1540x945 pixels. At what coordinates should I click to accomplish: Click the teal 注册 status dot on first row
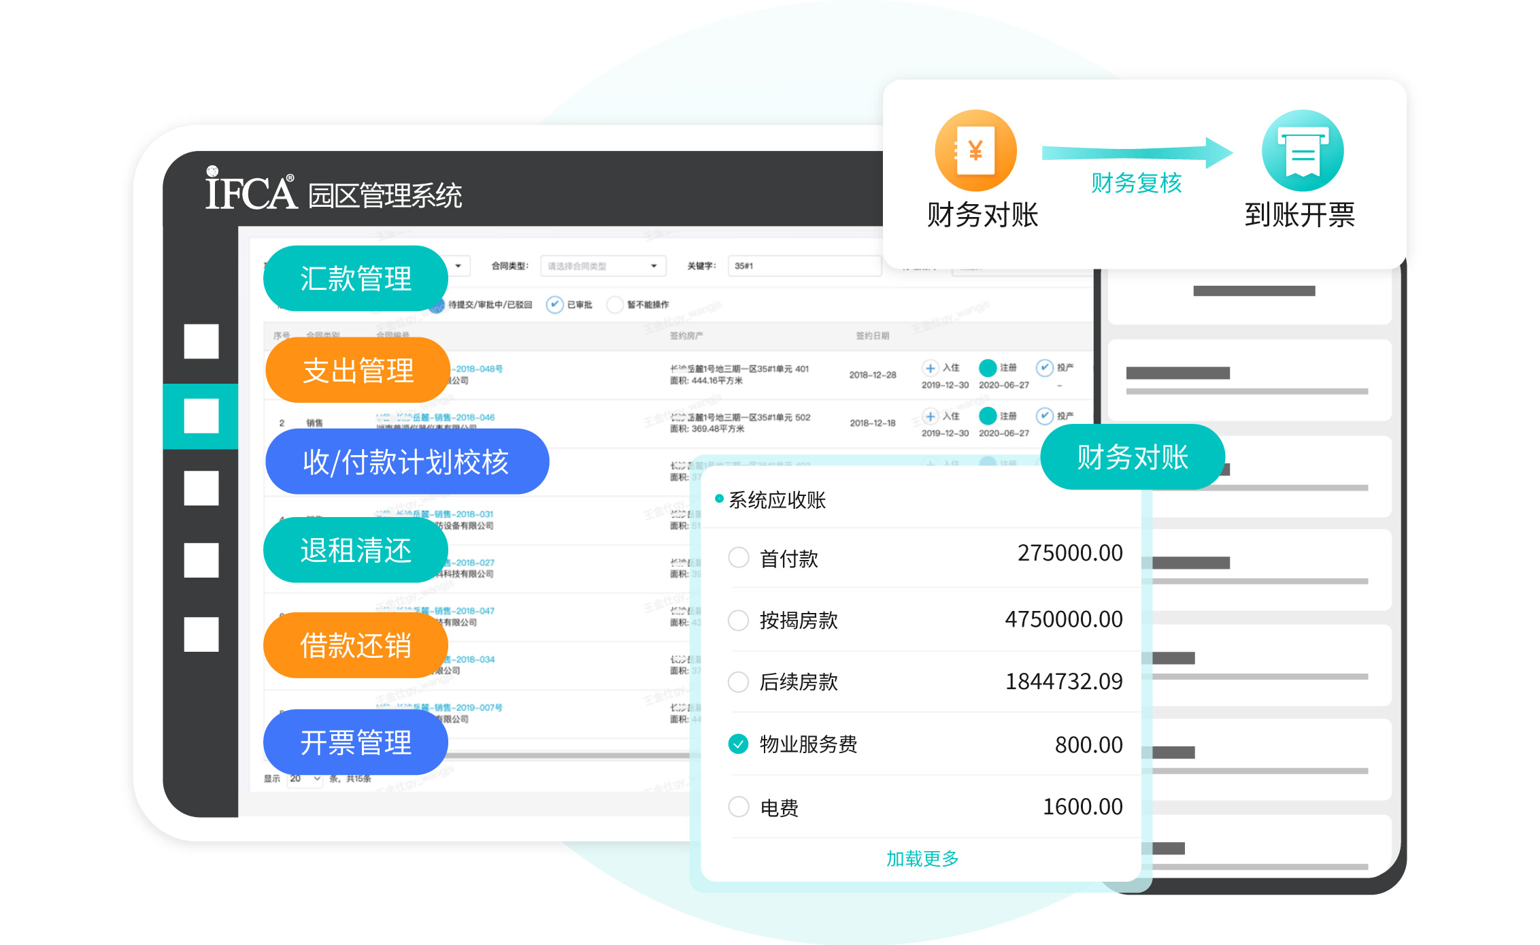pyautogui.click(x=988, y=368)
